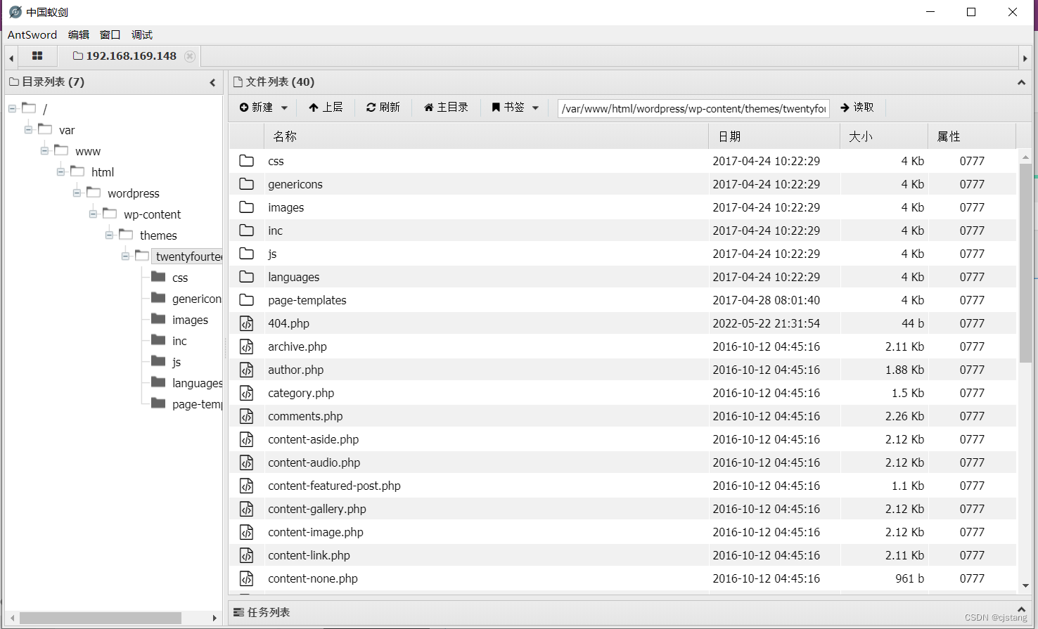Expand the 任务列表 panel
1038x629 pixels.
[x=1021, y=609]
